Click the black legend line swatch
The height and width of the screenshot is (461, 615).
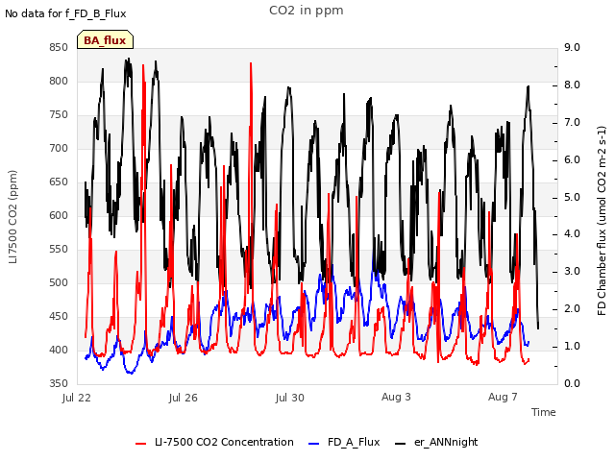(x=400, y=444)
